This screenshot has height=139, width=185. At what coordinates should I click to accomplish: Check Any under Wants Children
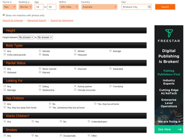tap(5, 121)
